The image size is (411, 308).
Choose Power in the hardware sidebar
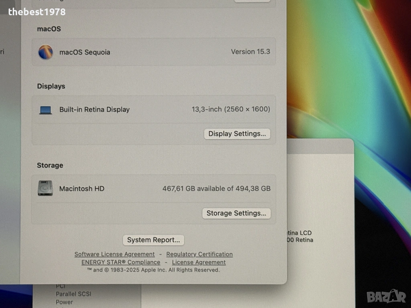pyautogui.click(x=64, y=302)
